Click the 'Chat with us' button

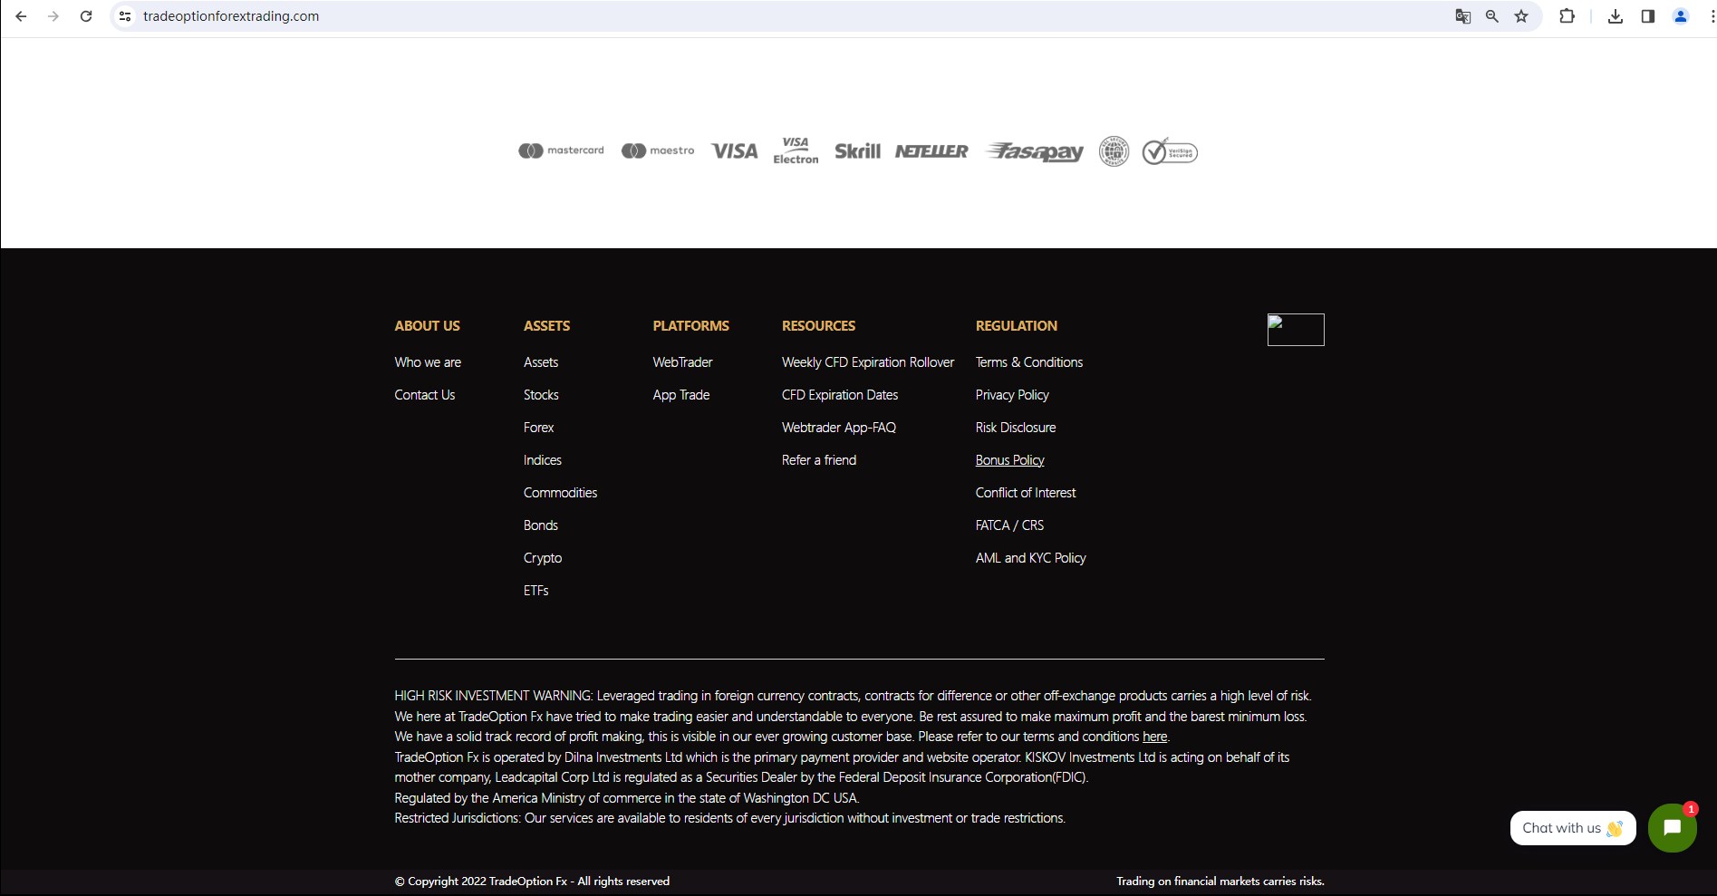point(1572,828)
